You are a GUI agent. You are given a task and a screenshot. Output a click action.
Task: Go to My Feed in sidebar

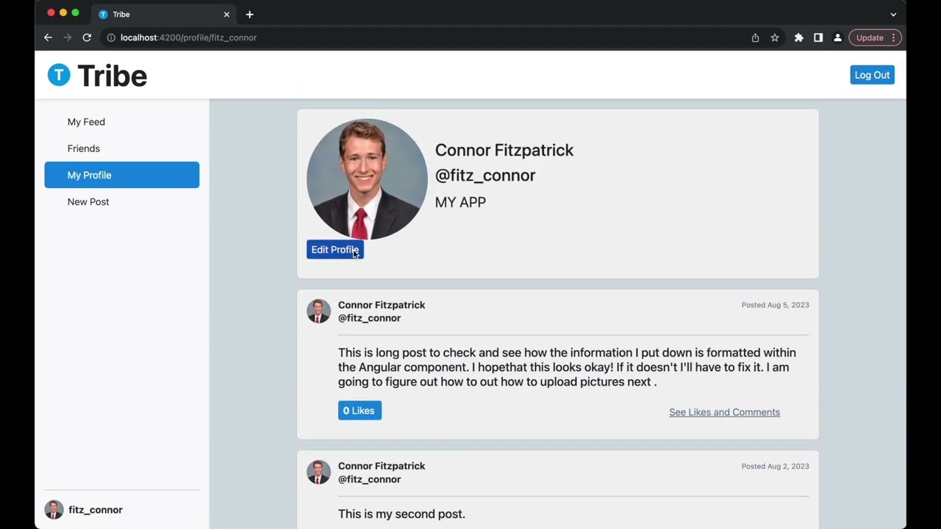click(x=86, y=122)
